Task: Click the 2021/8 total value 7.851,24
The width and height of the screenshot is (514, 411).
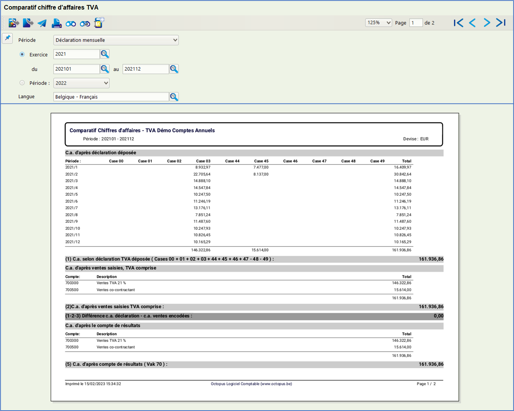Action: click(x=404, y=215)
